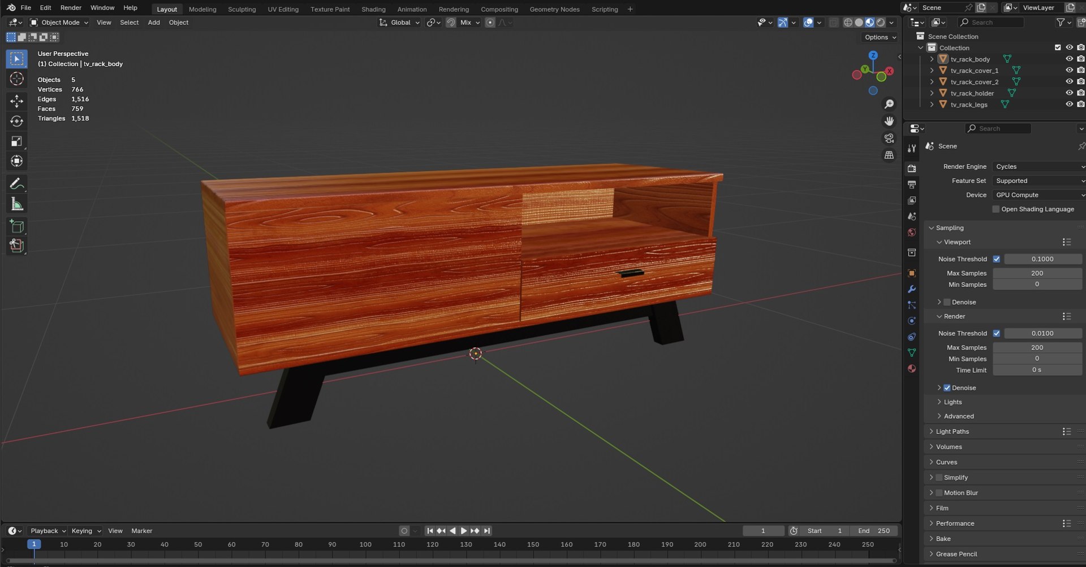Click the Blender logo menu icon
Screen dimensions: 1086x567
11,7
